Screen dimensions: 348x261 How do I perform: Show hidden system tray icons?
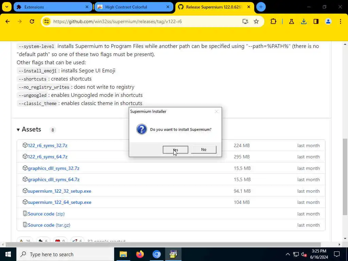click(288, 254)
